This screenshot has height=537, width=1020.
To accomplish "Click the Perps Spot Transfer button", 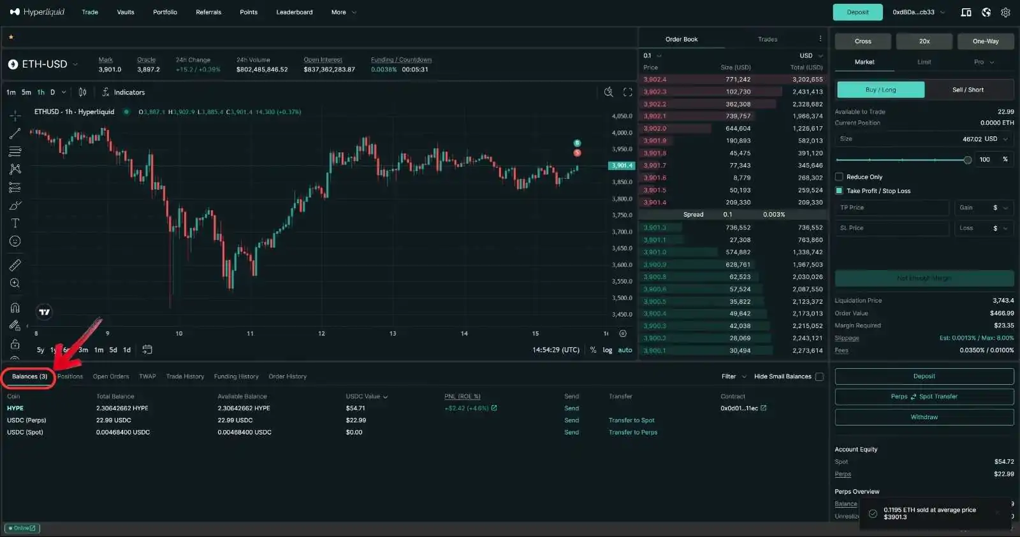I will point(924,396).
